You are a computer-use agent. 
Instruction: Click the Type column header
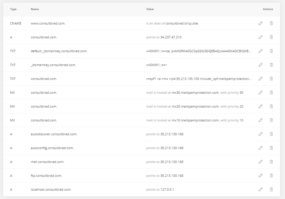[x=13, y=9]
